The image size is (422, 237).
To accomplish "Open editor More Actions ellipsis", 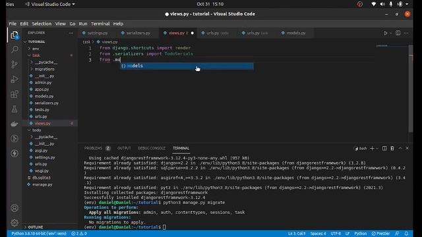I will coord(406,33).
